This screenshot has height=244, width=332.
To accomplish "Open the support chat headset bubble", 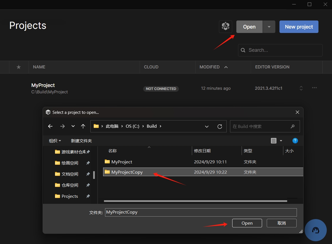I will 315,230.
